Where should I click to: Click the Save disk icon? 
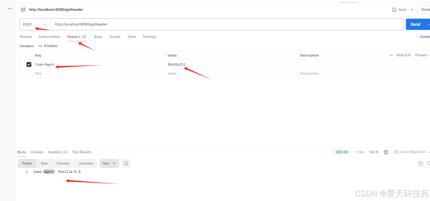(395, 10)
